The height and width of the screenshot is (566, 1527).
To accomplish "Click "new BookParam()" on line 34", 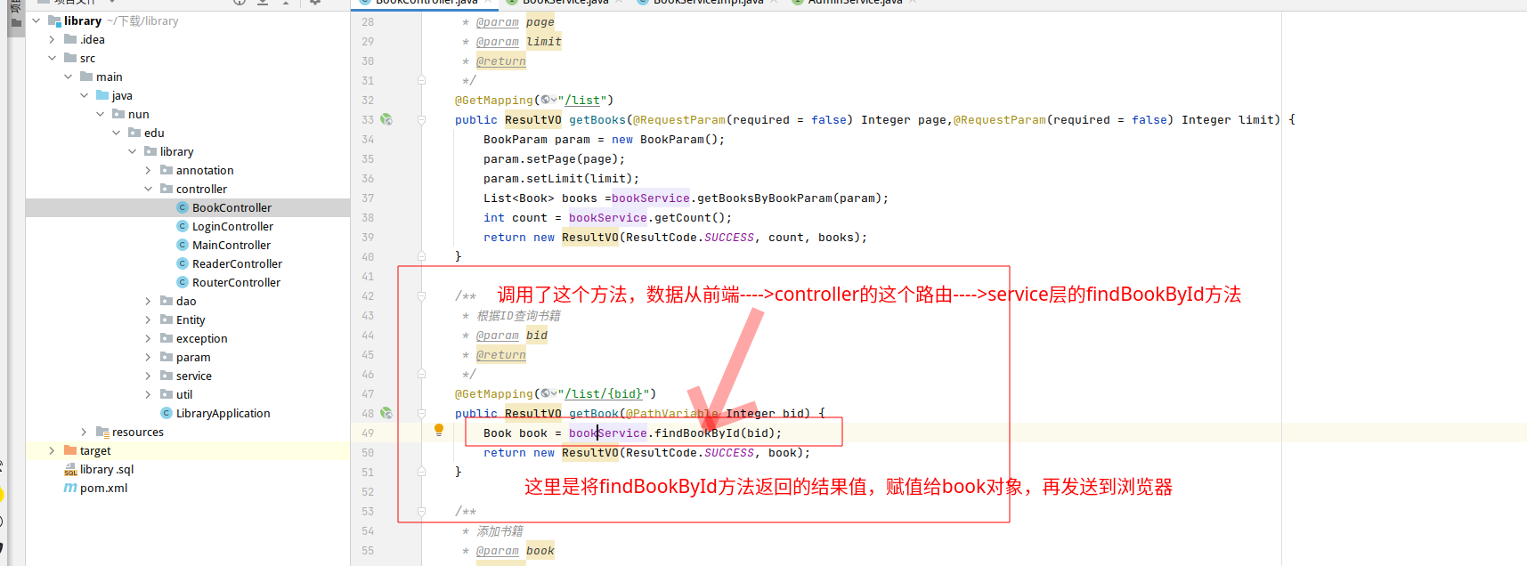I will [668, 139].
